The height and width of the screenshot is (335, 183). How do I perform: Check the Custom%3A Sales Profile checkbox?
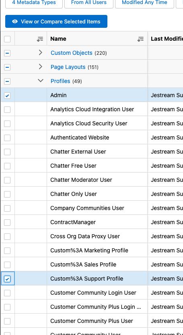[x=7, y=265]
